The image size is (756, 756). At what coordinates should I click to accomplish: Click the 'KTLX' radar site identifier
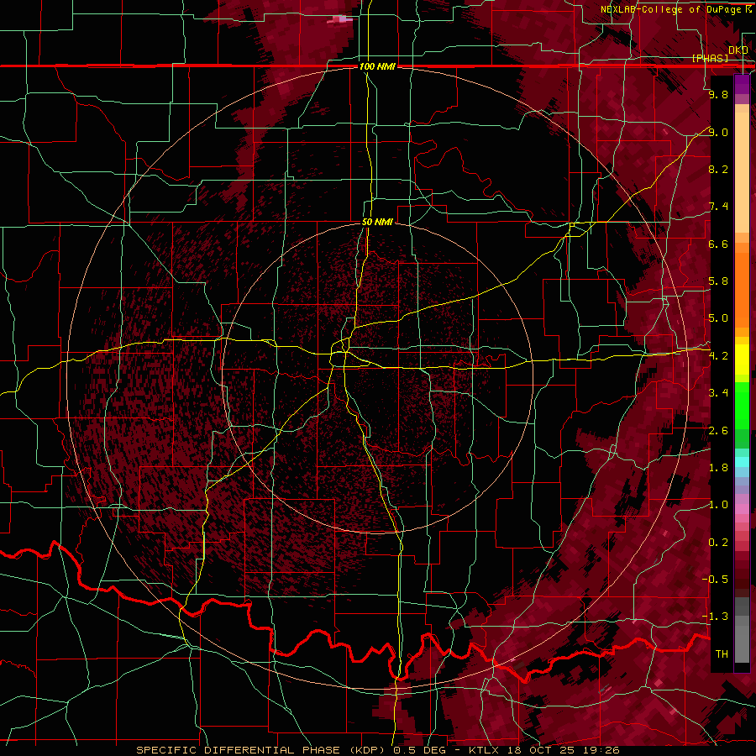click(485, 750)
